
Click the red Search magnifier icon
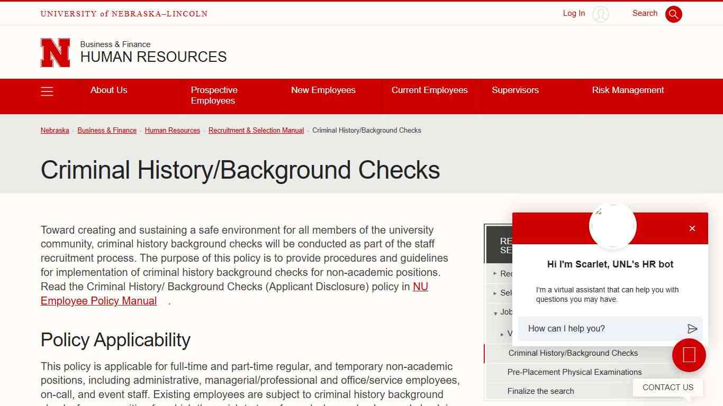coord(673,14)
